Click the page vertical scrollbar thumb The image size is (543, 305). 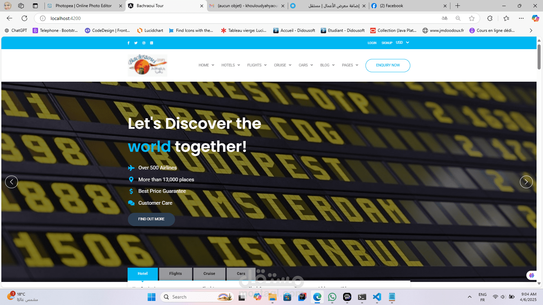[539, 57]
